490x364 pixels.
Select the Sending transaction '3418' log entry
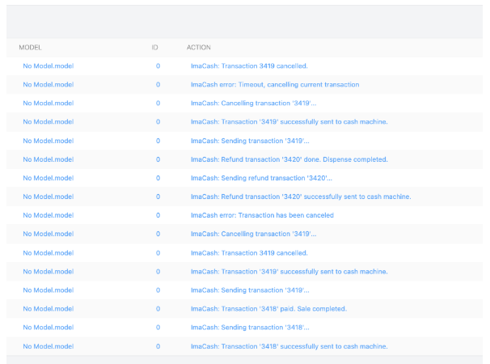point(250,328)
